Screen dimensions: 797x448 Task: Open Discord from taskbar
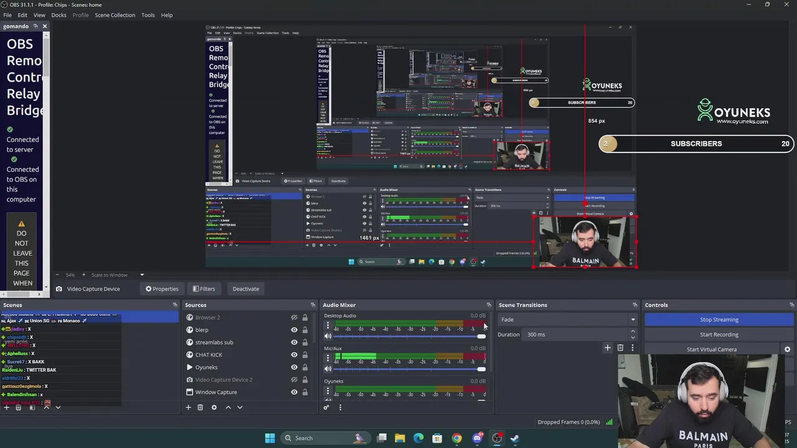pyautogui.click(x=477, y=438)
